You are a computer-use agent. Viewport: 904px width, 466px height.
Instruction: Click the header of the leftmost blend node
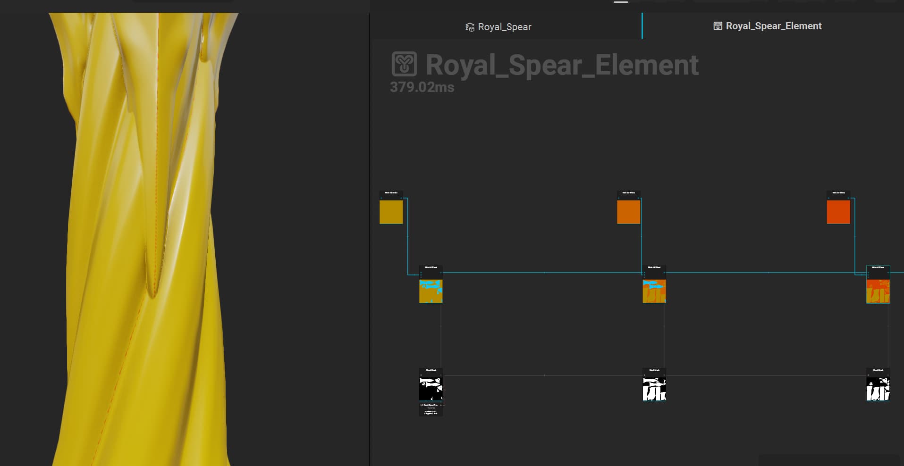[431, 267]
